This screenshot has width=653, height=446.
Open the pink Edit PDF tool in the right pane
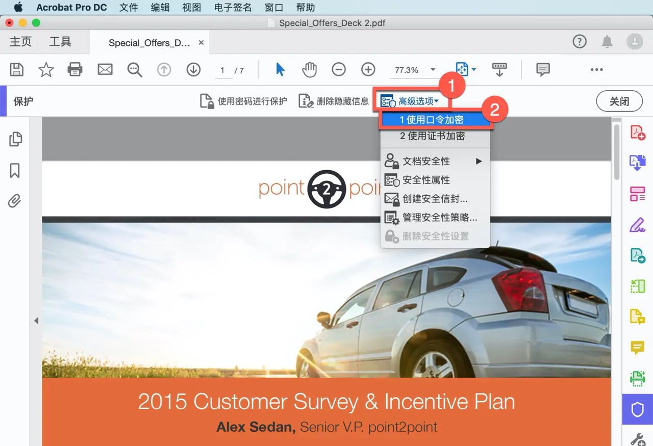coord(638,194)
